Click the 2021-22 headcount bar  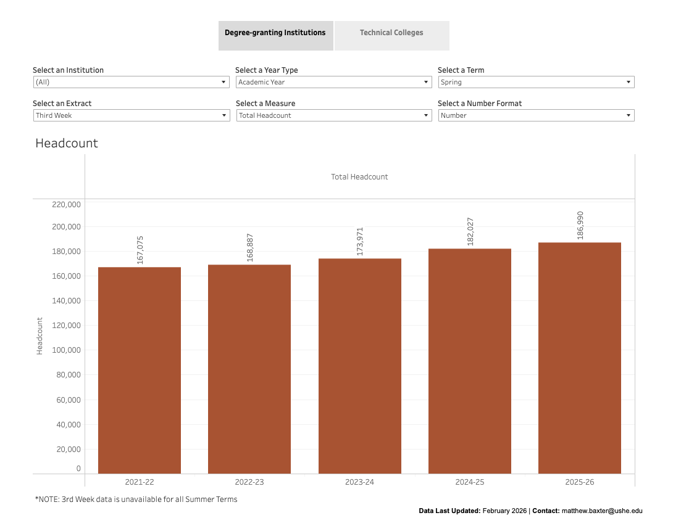coord(140,370)
